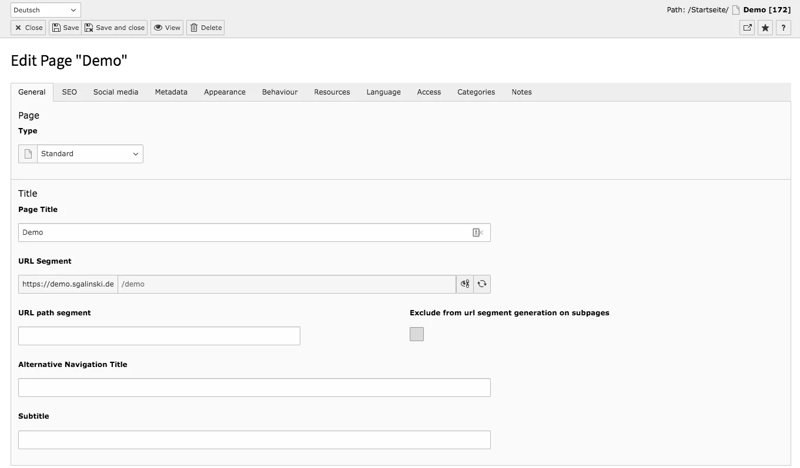Clear the Page Title using the field icon

[x=477, y=232]
